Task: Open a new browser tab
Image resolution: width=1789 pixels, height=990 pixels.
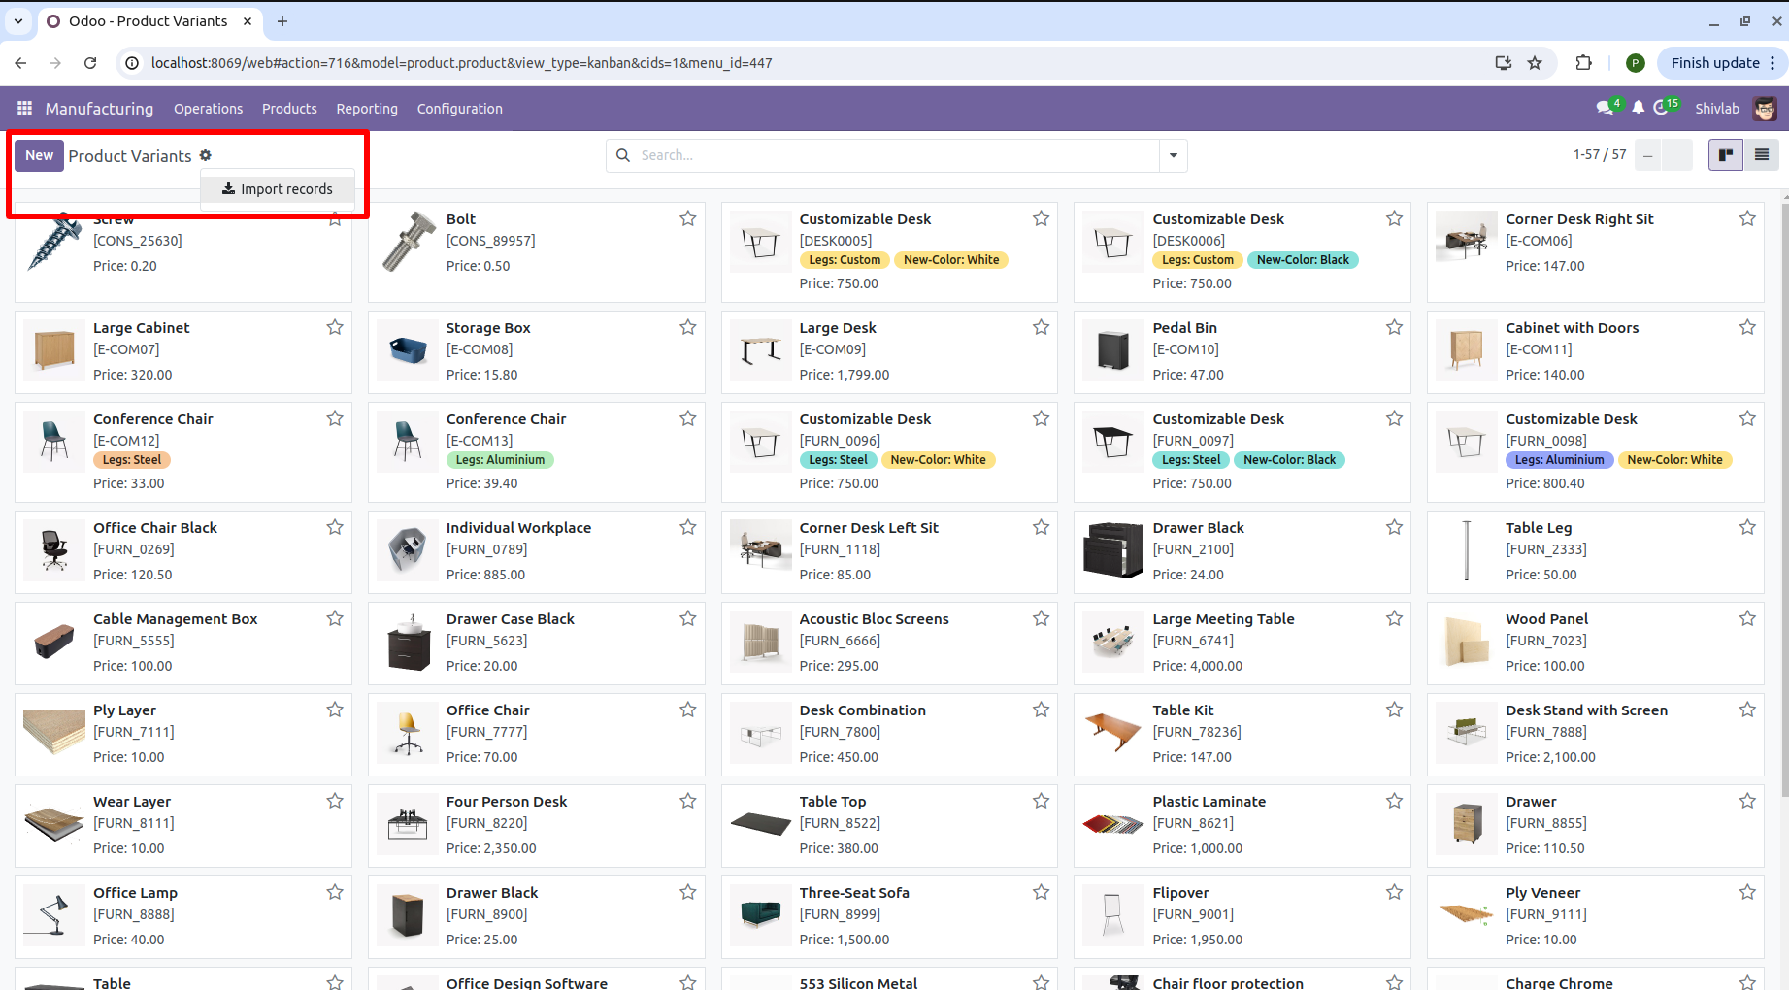Action: [282, 21]
